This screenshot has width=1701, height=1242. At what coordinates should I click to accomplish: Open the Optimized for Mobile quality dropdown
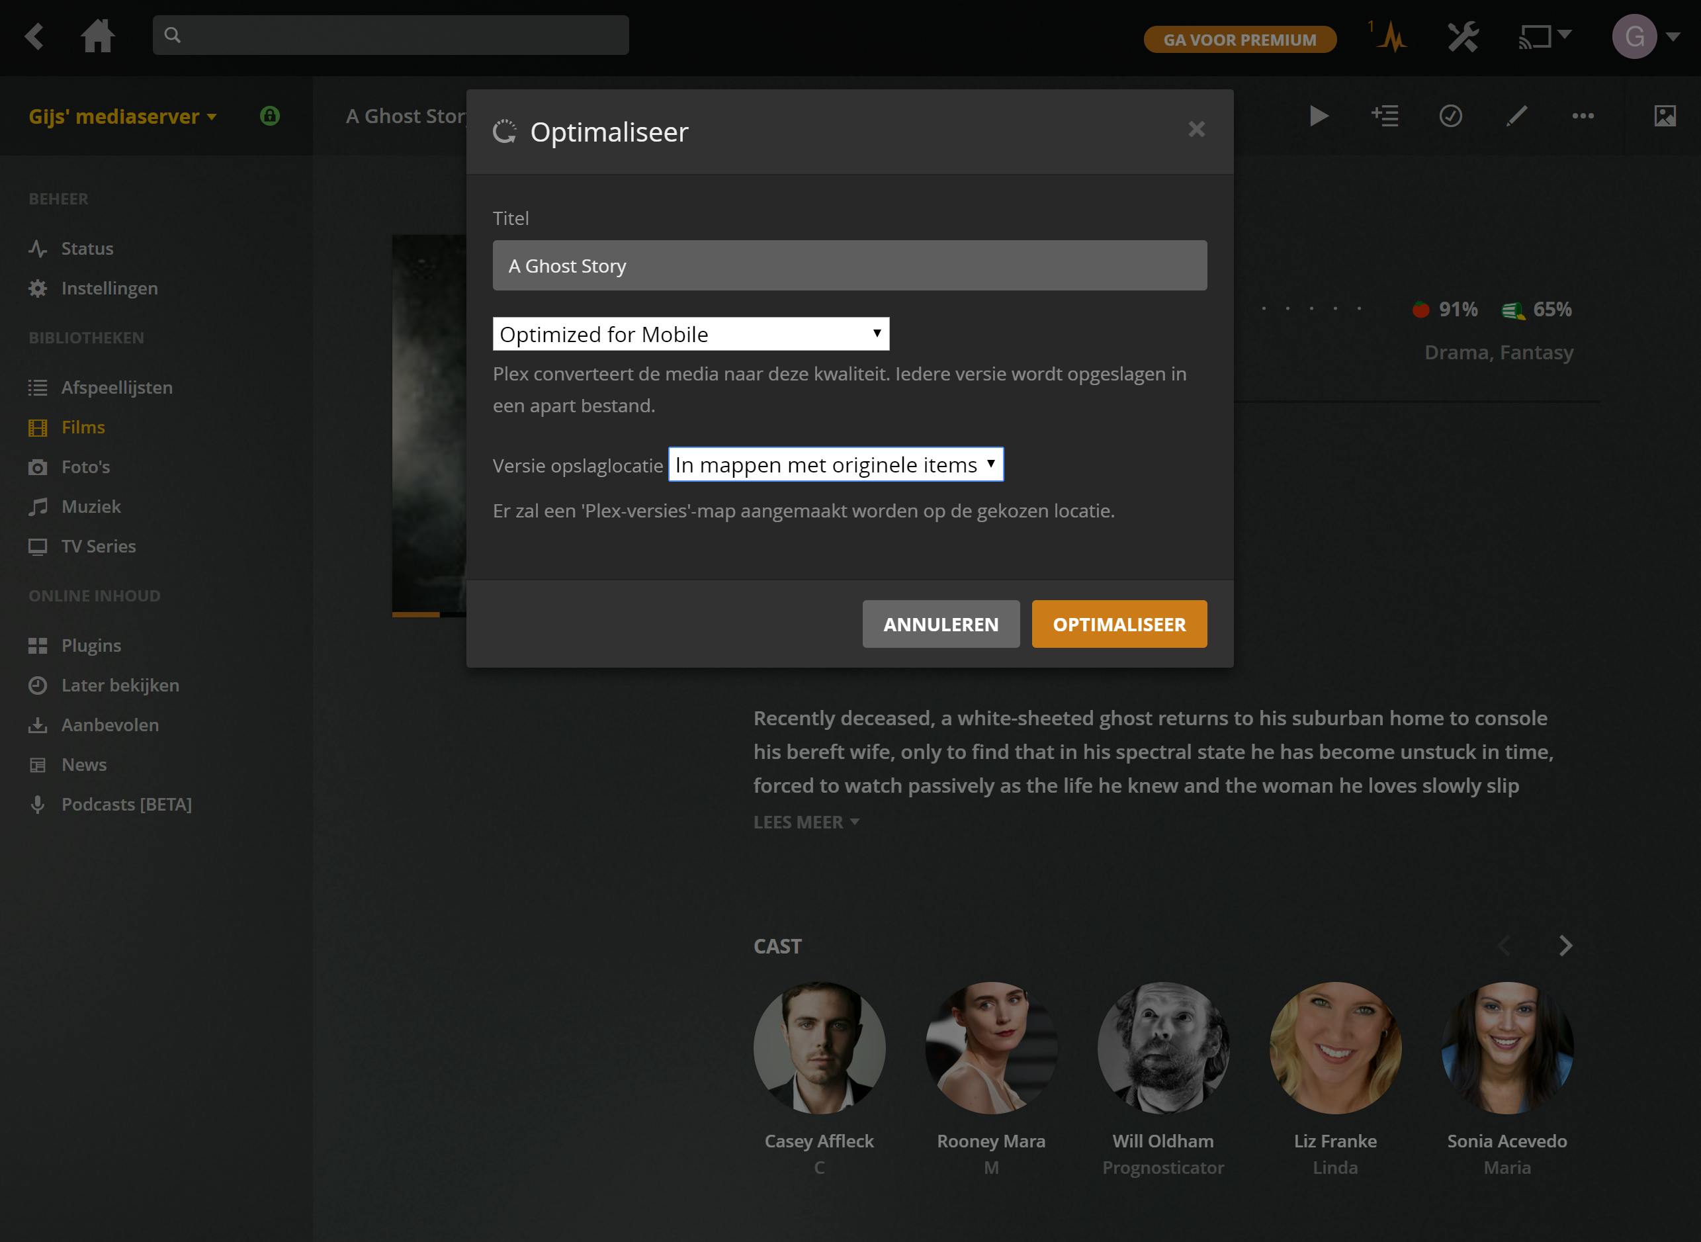[691, 333]
